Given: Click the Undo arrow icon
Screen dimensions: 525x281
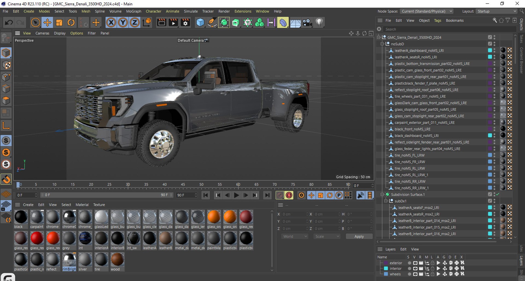Looking at the screenshot, I should [x=8, y=22].
